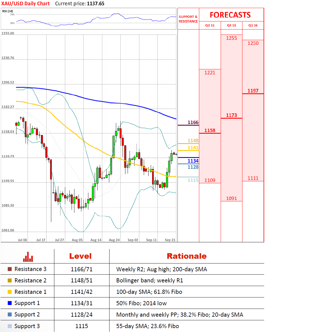Click the 55-day SMA; 23.6% Fibo rationale

click(147, 326)
